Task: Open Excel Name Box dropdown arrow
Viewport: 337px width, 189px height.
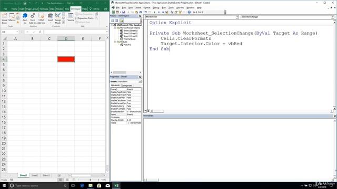Action: click(x=17, y=32)
